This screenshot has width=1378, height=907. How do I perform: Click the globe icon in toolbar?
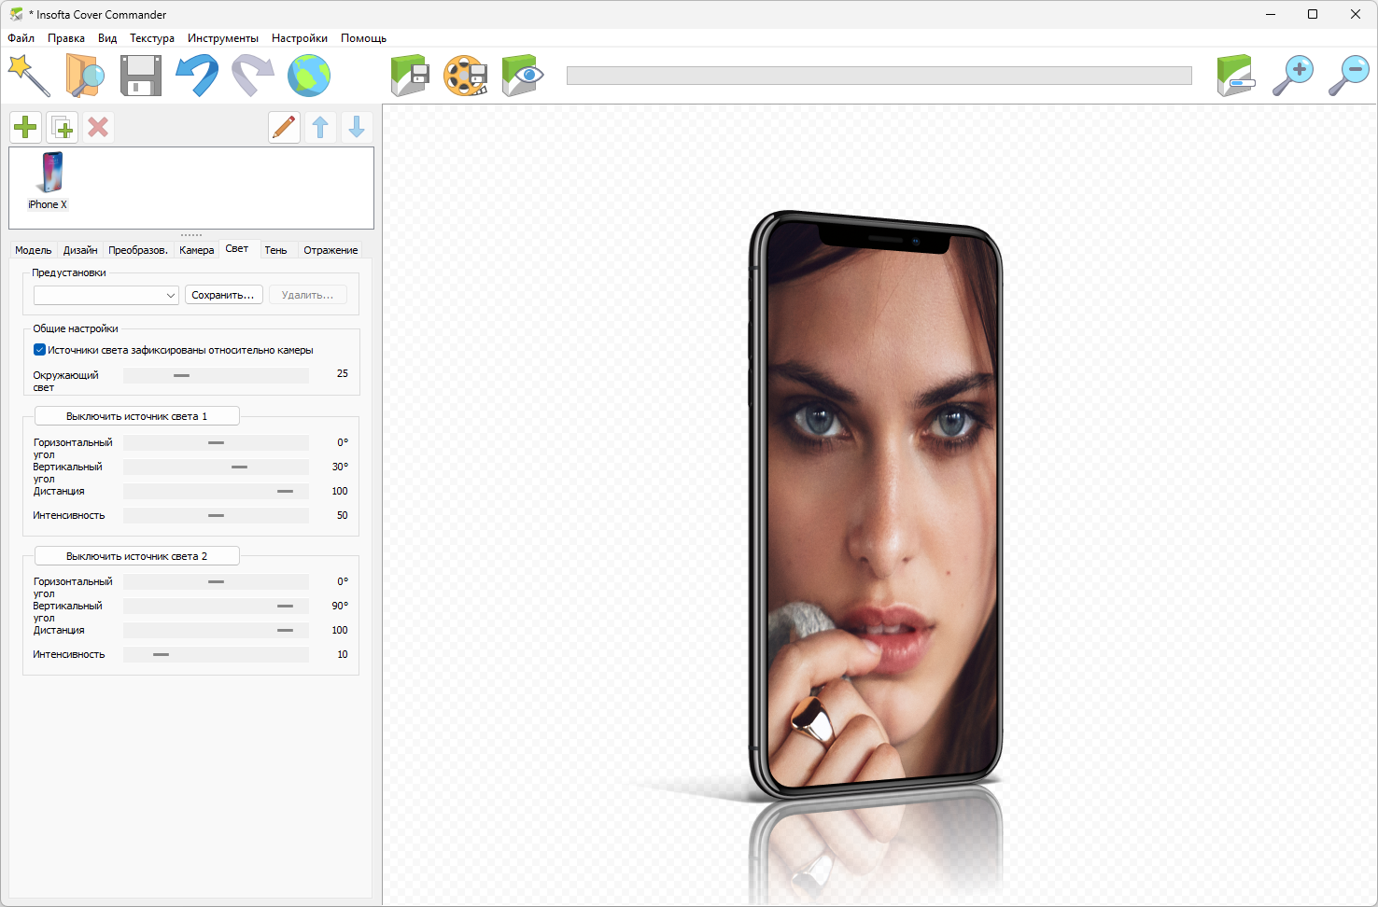[309, 76]
